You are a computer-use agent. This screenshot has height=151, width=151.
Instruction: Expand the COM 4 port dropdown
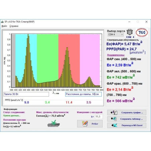coord(115,35)
